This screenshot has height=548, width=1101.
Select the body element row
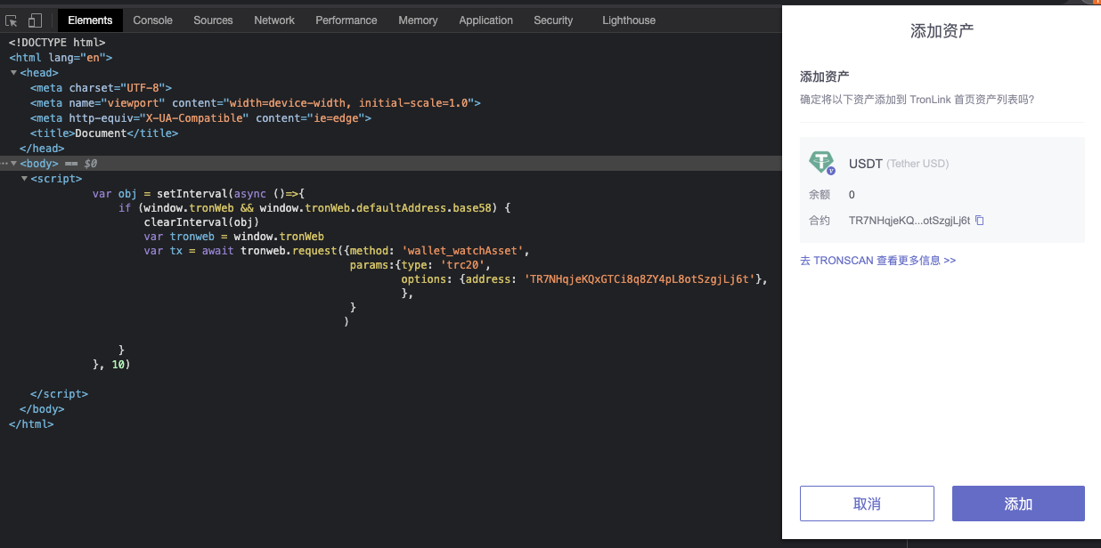391,164
